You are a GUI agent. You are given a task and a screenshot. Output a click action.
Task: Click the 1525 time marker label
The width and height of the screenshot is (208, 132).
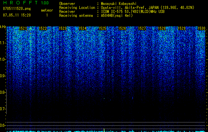[x=103, y=28]
